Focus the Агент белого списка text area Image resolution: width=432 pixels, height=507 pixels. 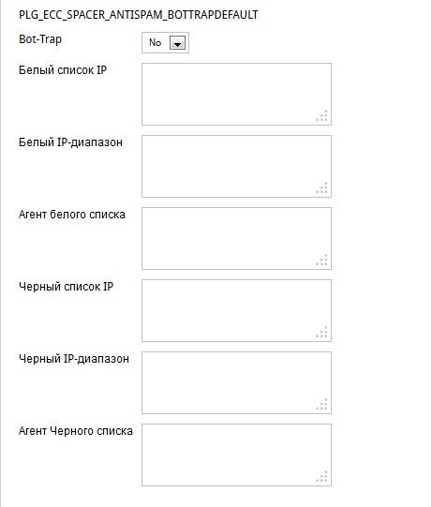pos(237,238)
